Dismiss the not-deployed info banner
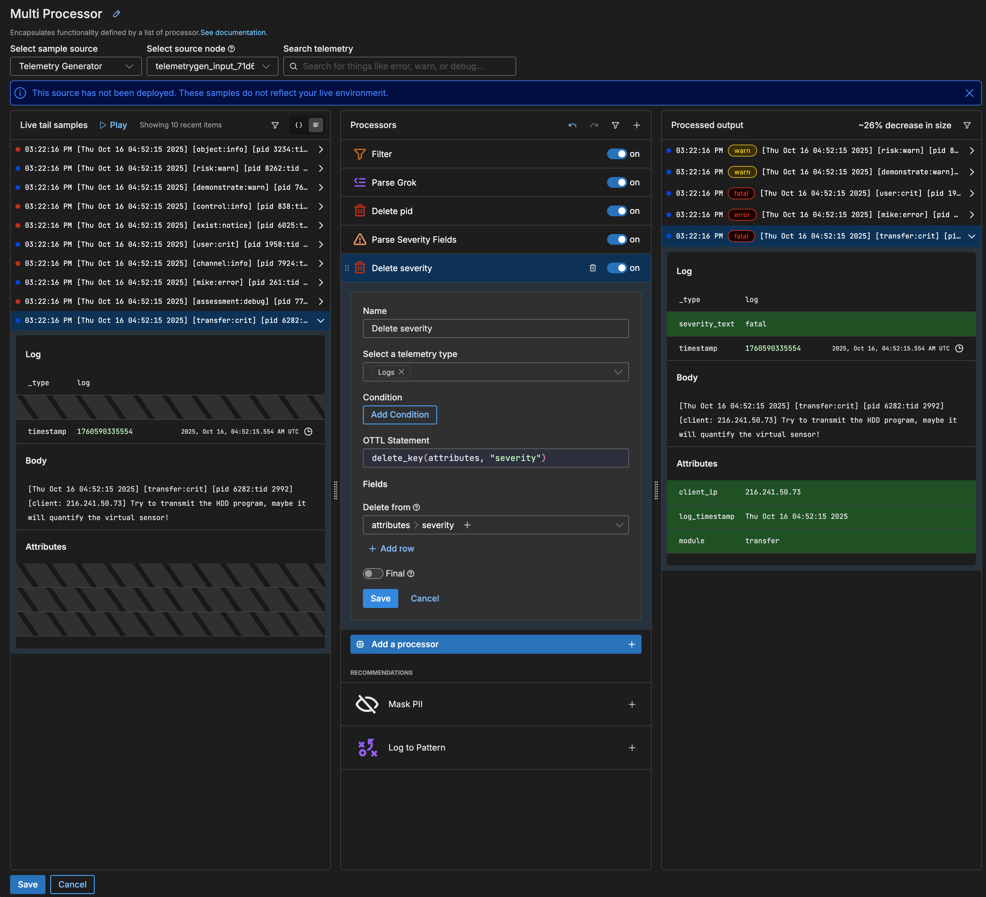The height and width of the screenshot is (897, 986). pyautogui.click(x=969, y=93)
